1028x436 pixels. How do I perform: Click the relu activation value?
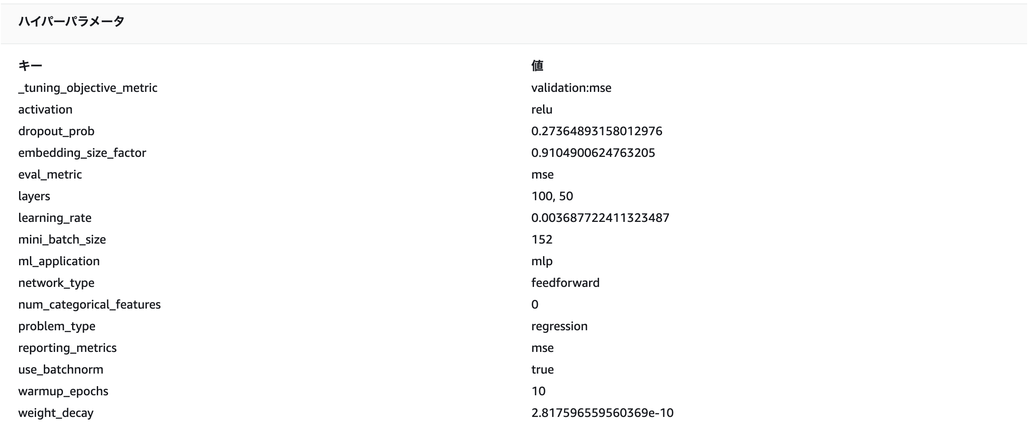(x=542, y=110)
